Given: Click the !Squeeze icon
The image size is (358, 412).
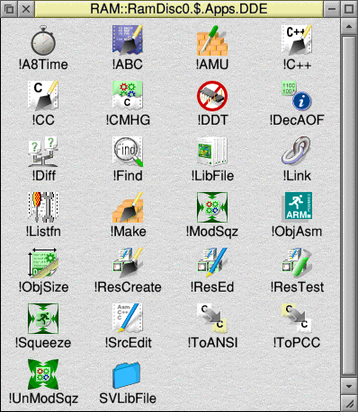Looking at the screenshot, I should tap(43, 319).
